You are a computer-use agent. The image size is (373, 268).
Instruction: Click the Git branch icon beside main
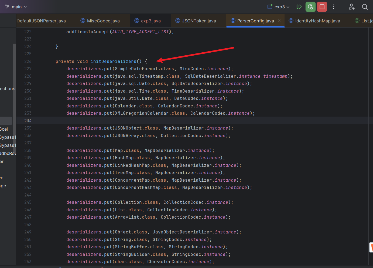[7, 7]
